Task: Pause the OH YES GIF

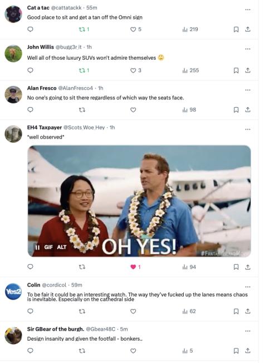Action: tap(37, 247)
